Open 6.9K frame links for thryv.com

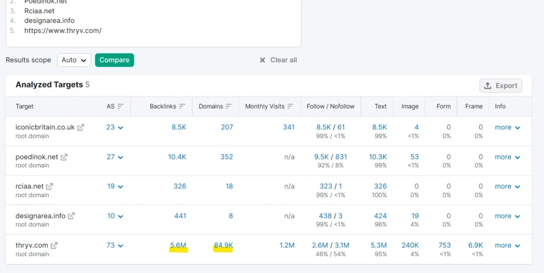475,245
